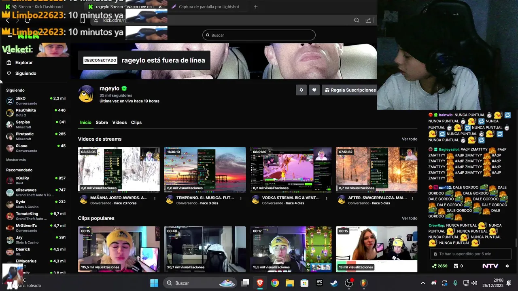Click in the Kick Buscar search field
The height and width of the screenshot is (291, 518).
pyautogui.click(x=259, y=35)
